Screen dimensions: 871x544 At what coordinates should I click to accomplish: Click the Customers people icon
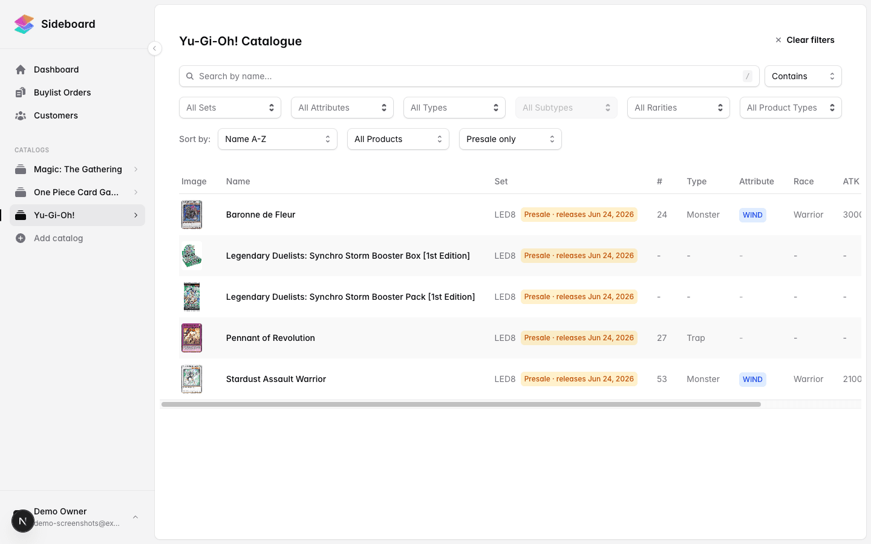[21, 115]
